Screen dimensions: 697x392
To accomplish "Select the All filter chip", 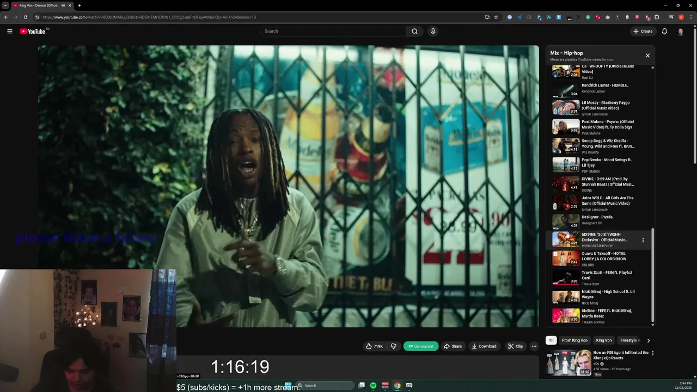I will pos(551,340).
